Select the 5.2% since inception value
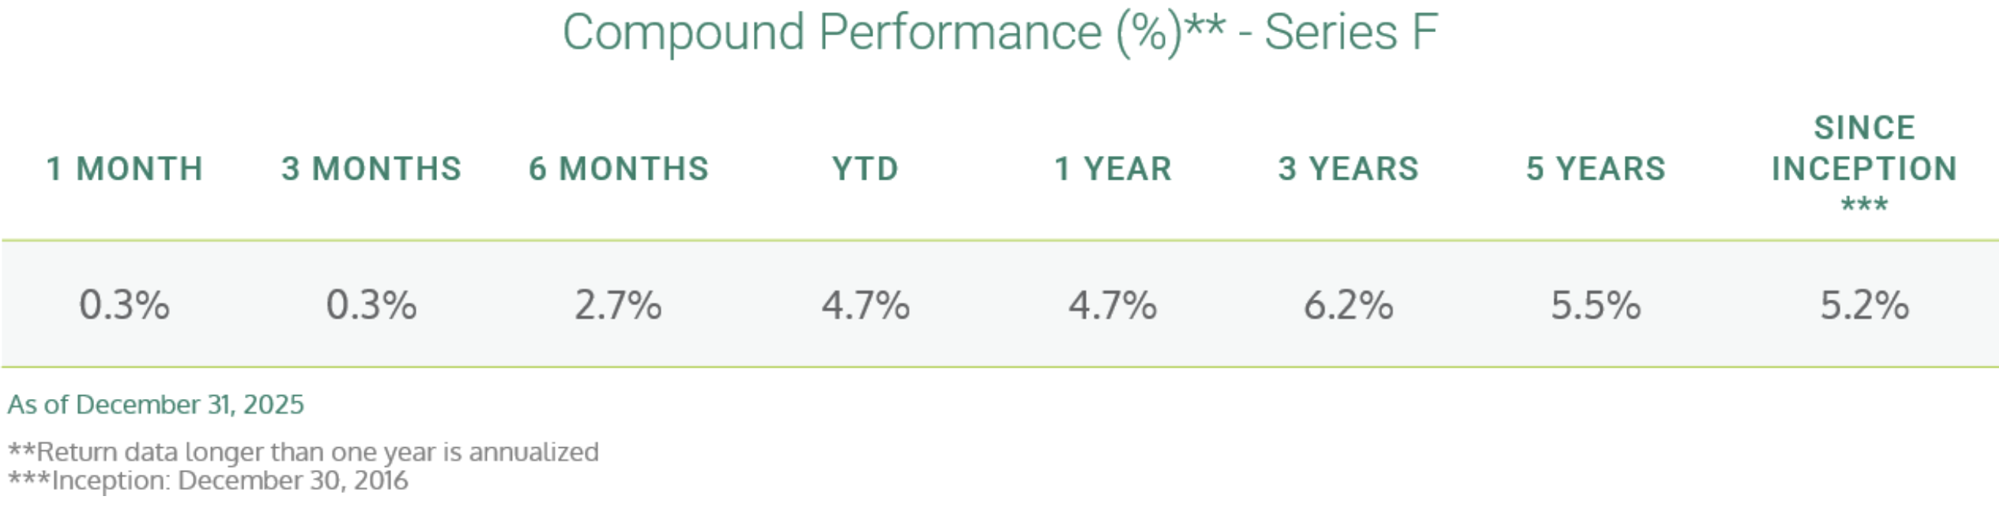Image resolution: width=1999 pixels, height=506 pixels. 1864,304
